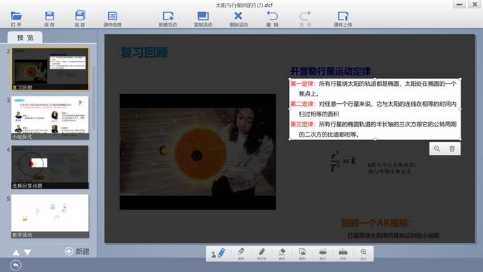The image size is (483, 272).
Task: Select slide 3 小组探究 thumbnail
Action: coord(50,118)
